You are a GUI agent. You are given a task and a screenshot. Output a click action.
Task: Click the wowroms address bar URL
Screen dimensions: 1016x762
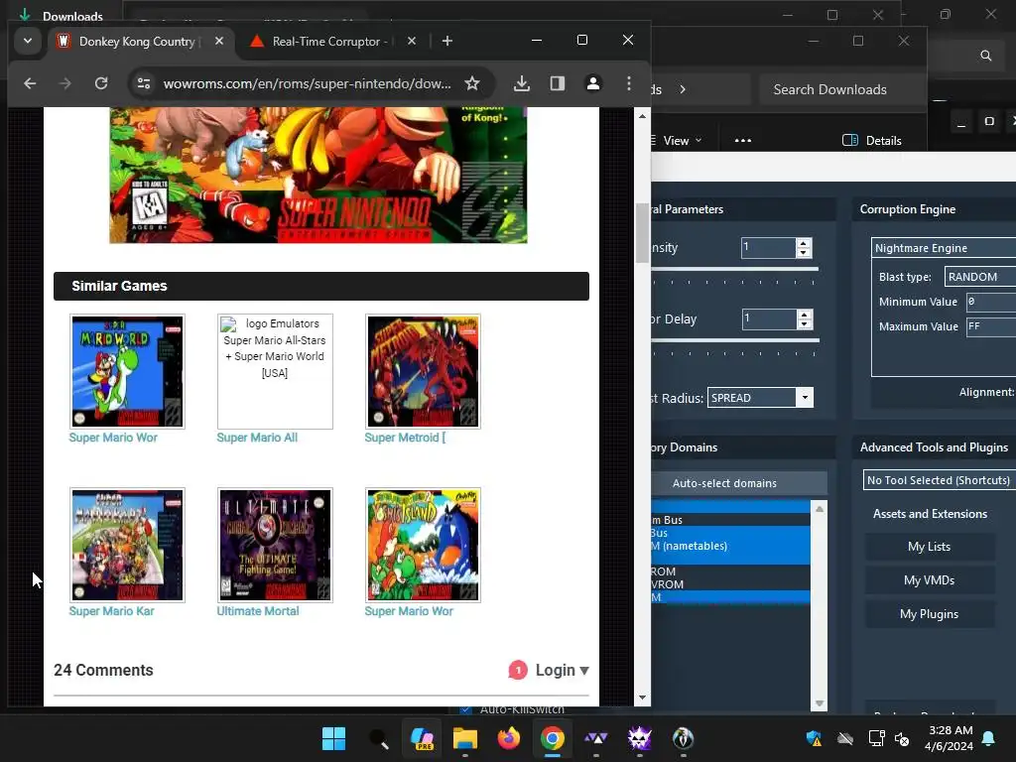(308, 83)
